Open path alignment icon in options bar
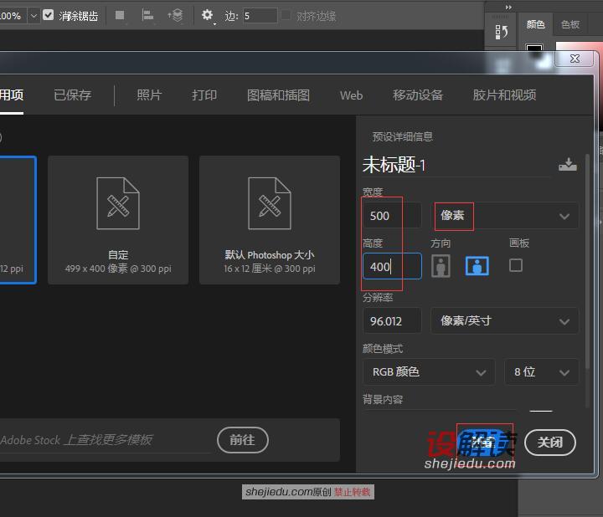Screen dimensions: 603x517 (147, 15)
